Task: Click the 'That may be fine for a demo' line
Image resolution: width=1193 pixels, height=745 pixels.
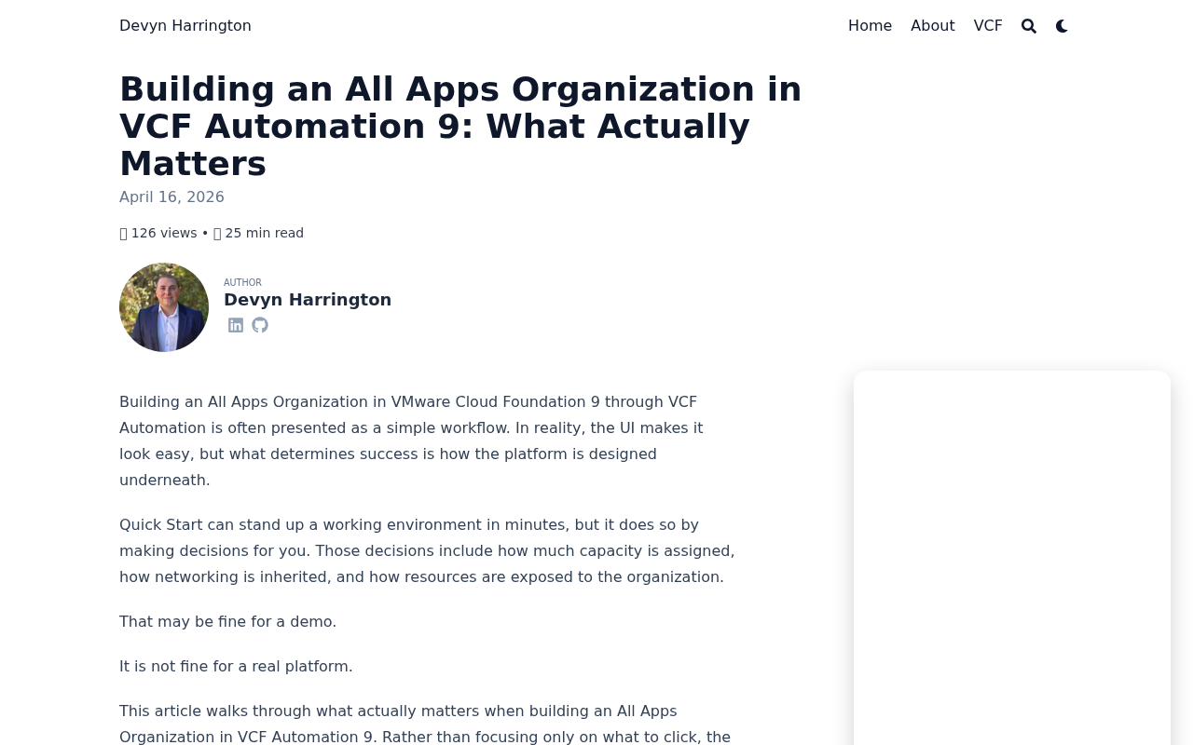Action: click(x=227, y=621)
